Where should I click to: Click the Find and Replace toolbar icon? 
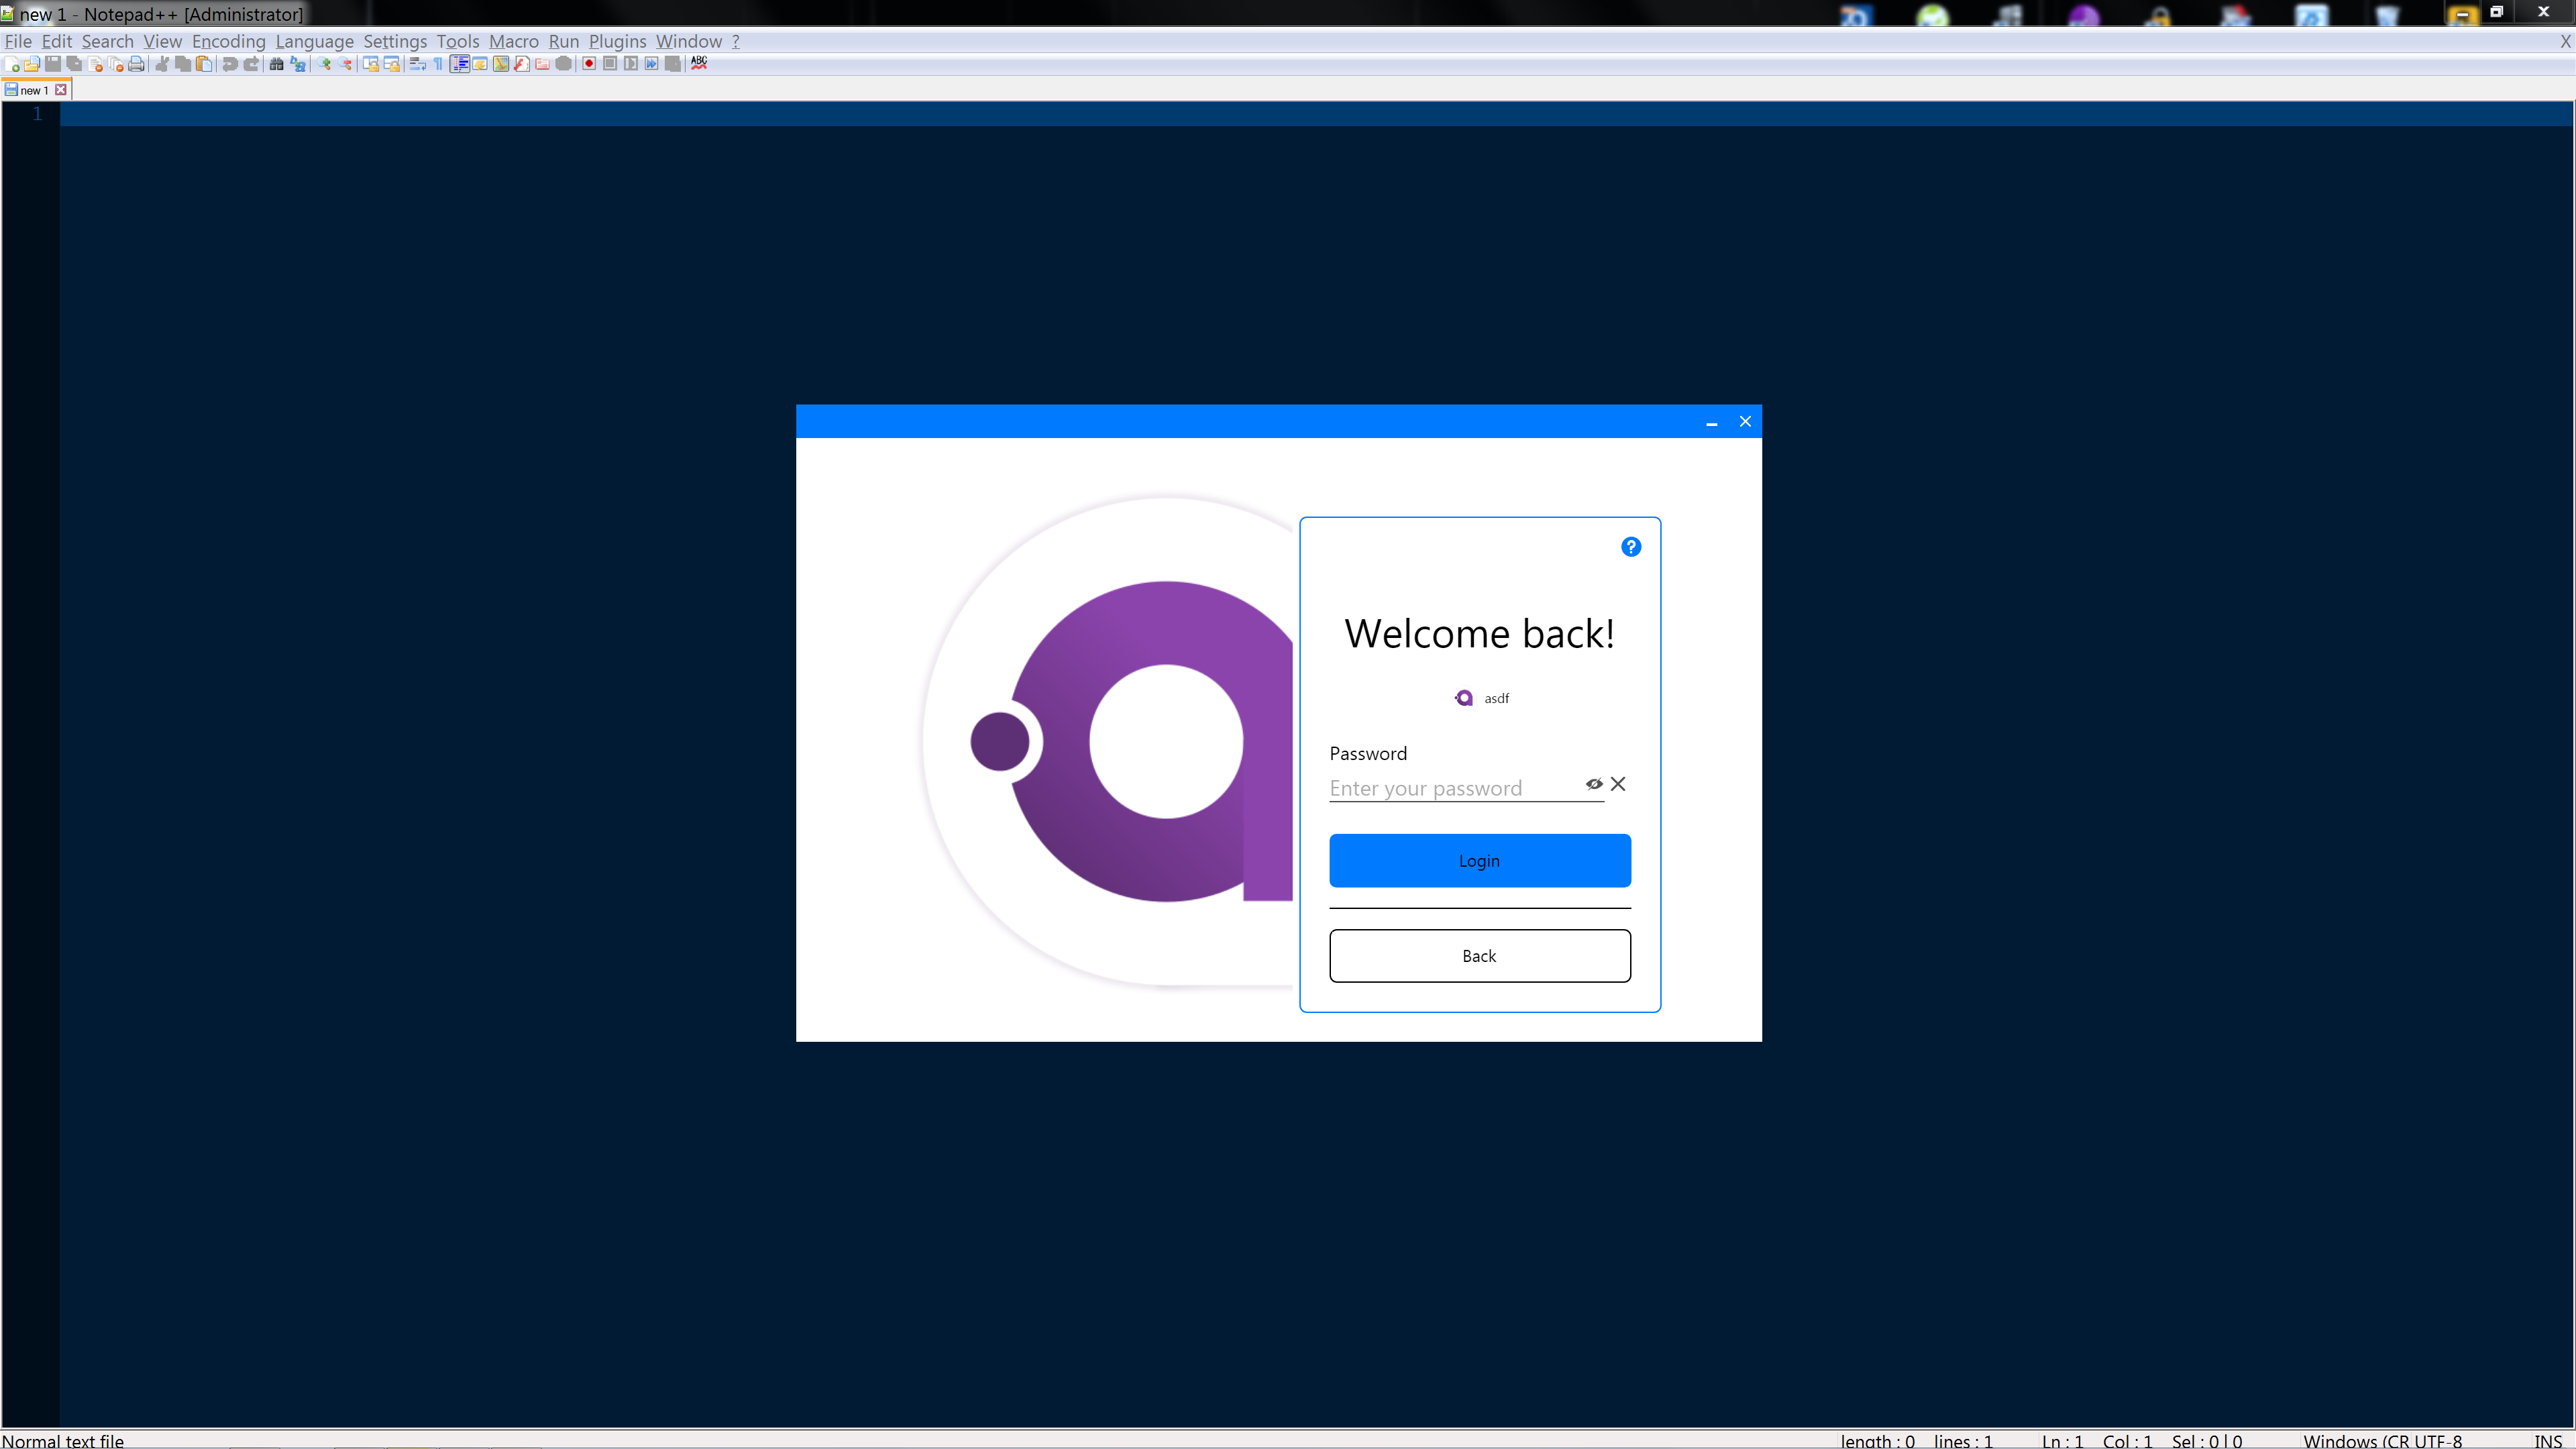[x=298, y=64]
